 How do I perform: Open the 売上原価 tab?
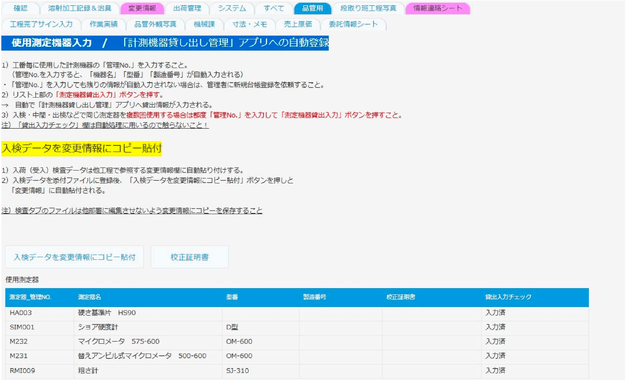click(298, 24)
